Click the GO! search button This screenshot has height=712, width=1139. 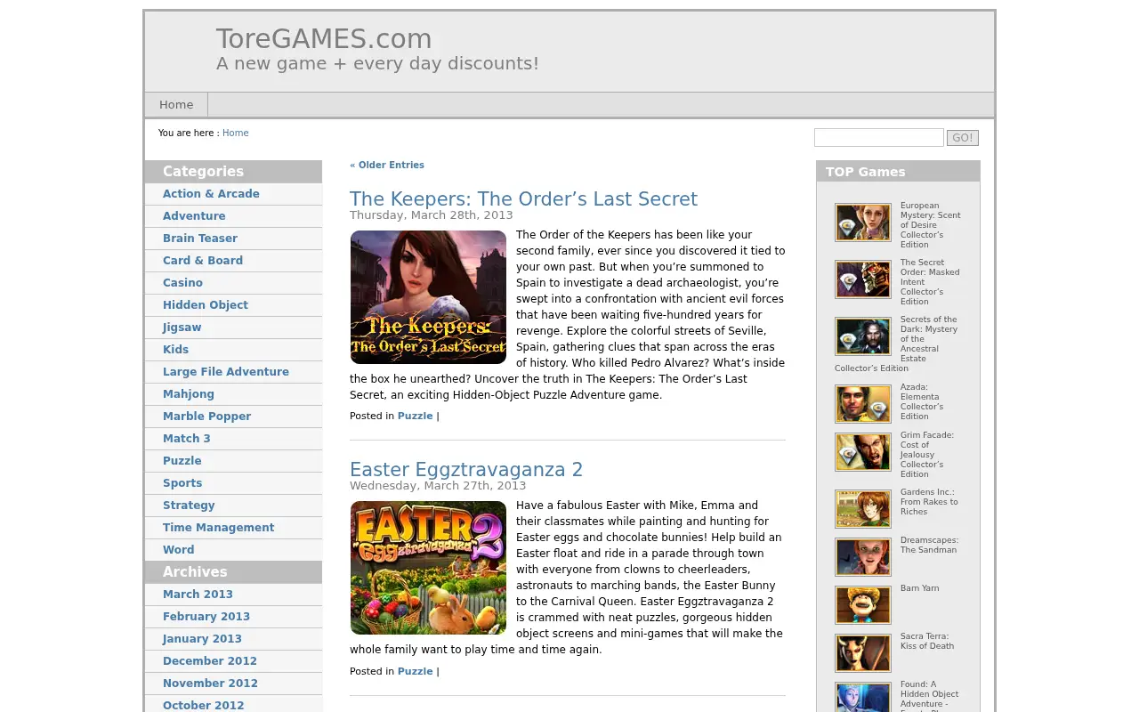click(x=963, y=138)
